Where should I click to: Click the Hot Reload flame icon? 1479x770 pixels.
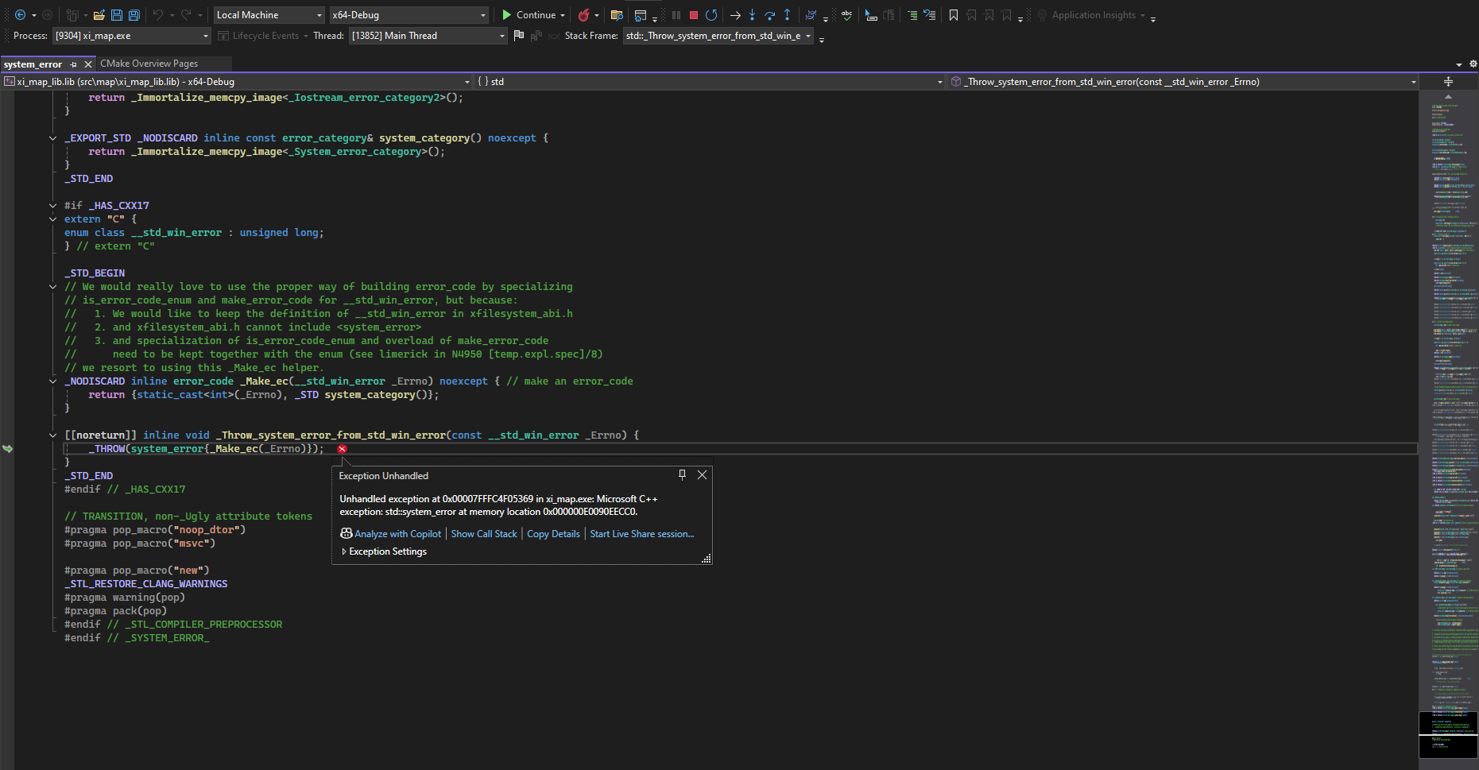[584, 15]
